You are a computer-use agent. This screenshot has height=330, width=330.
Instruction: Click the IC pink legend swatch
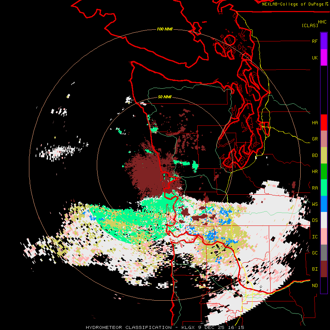pyautogui.click(x=324, y=236)
